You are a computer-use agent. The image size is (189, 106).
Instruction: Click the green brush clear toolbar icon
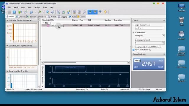coord(39,12)
